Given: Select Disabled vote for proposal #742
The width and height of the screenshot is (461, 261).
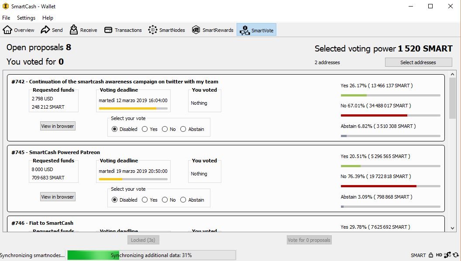Looking at the screenshot, I should pyautogui.click(x=115, y=129).
